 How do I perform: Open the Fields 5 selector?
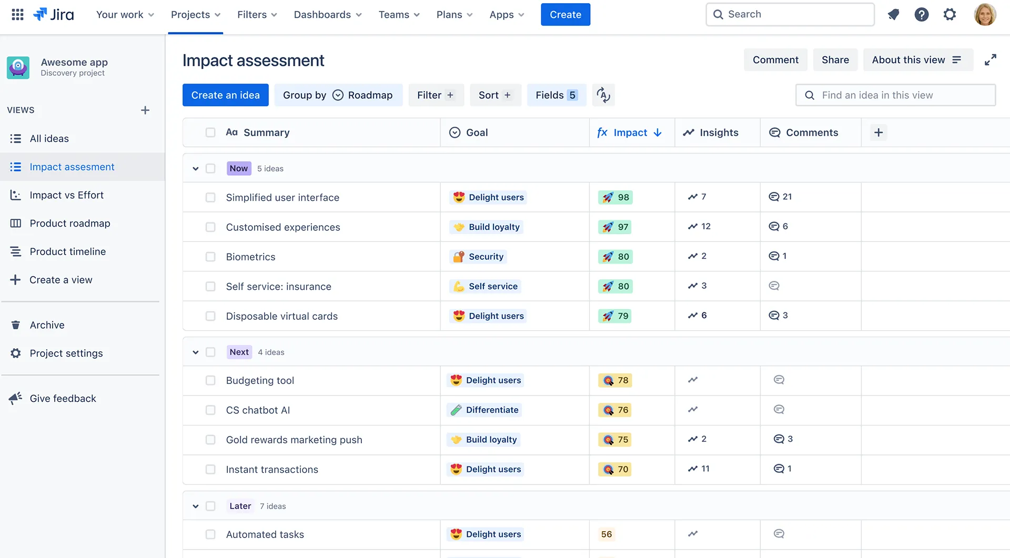[557, 95]
